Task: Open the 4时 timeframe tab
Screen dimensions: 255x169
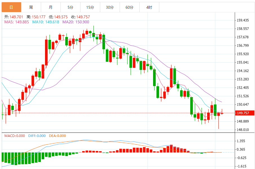Action: click(x=149, y=7)
